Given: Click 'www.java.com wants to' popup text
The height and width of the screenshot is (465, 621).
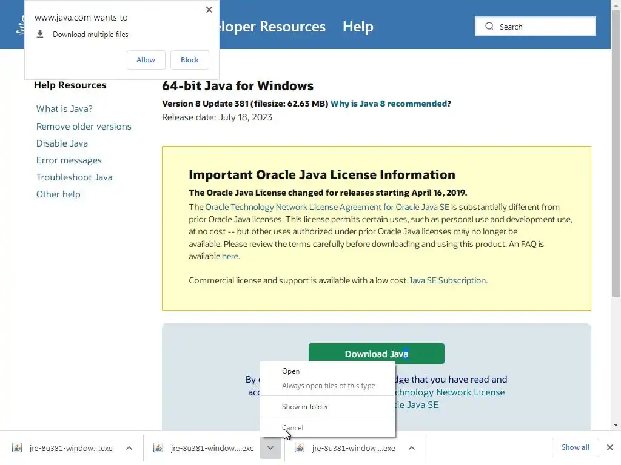Looking at the screenshot, I should coord(81,18).
